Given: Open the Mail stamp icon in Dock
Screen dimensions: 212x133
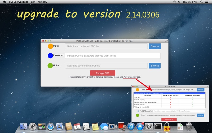Looking at the screenshot, I should [59, 127].
